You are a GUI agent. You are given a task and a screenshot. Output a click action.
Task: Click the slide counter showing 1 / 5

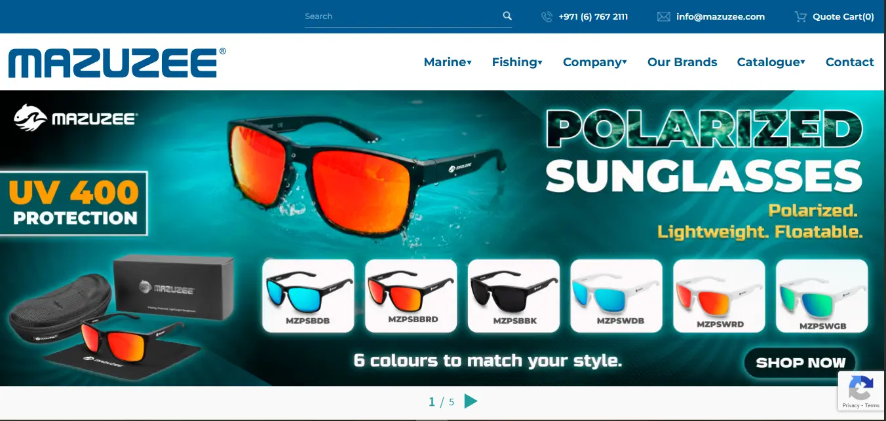[x=442, y=401]
